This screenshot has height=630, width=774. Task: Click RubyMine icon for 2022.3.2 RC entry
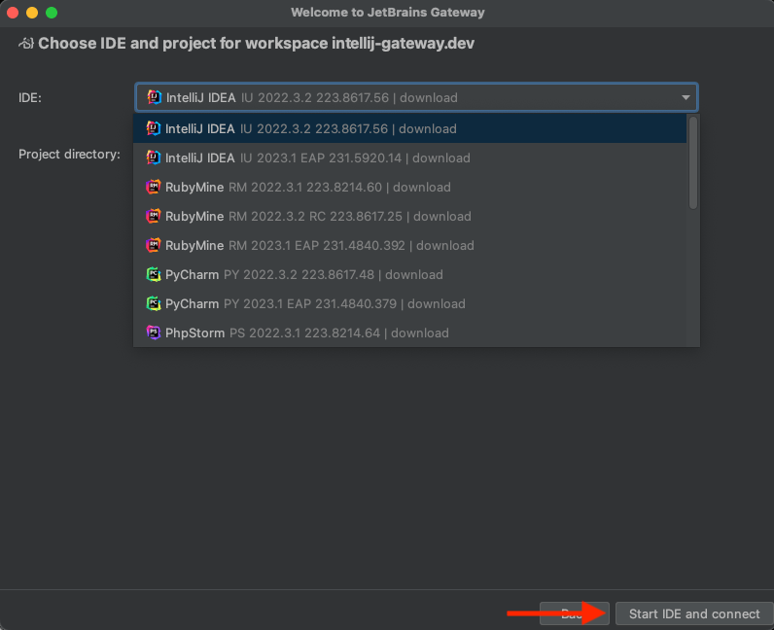(x=154, y=216)
